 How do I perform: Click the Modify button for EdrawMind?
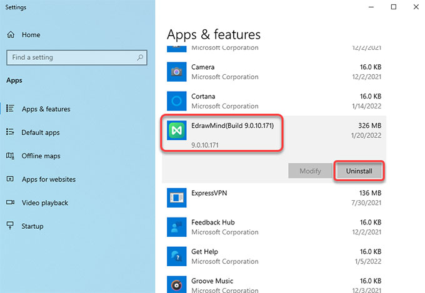(x=310, y=171)
